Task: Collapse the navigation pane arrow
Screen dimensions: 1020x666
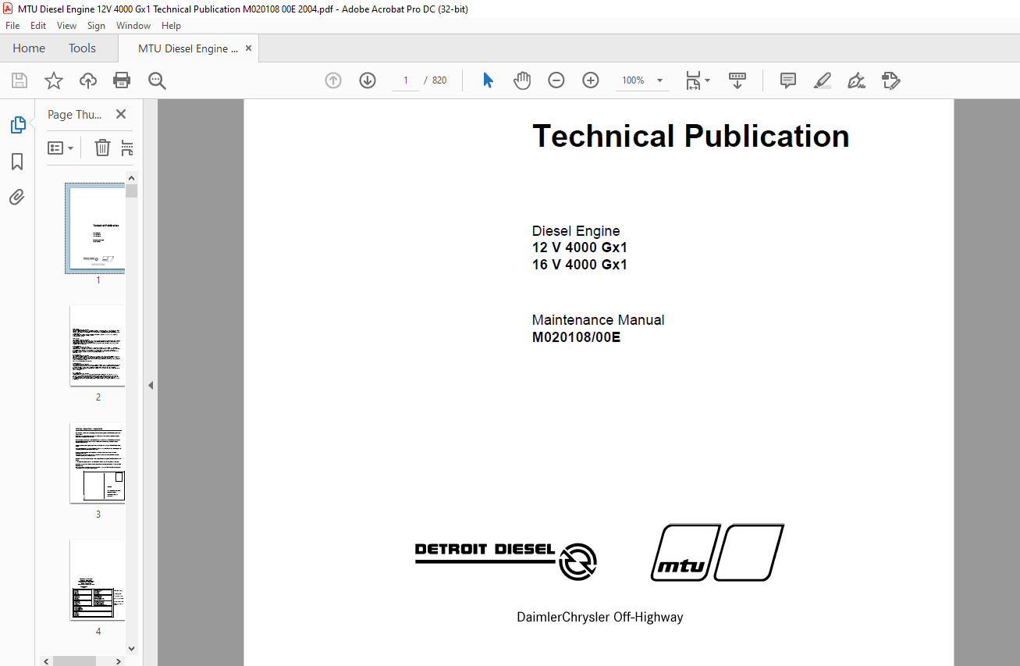Action: pos(151,385)
